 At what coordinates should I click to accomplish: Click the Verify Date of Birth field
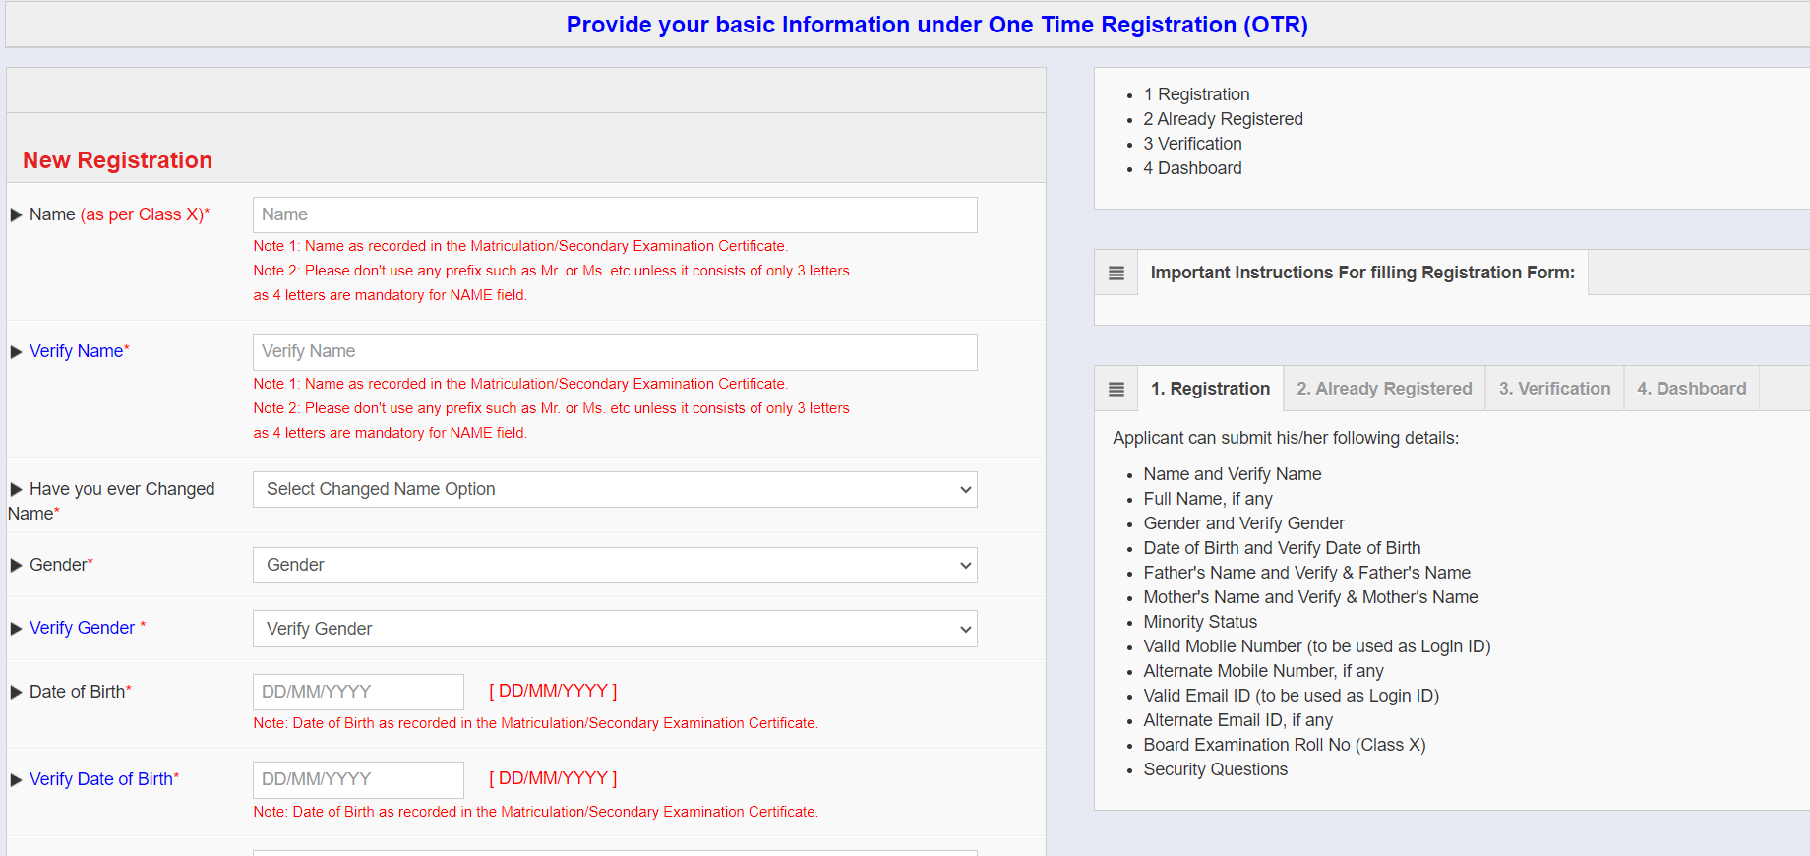[358, 780]
